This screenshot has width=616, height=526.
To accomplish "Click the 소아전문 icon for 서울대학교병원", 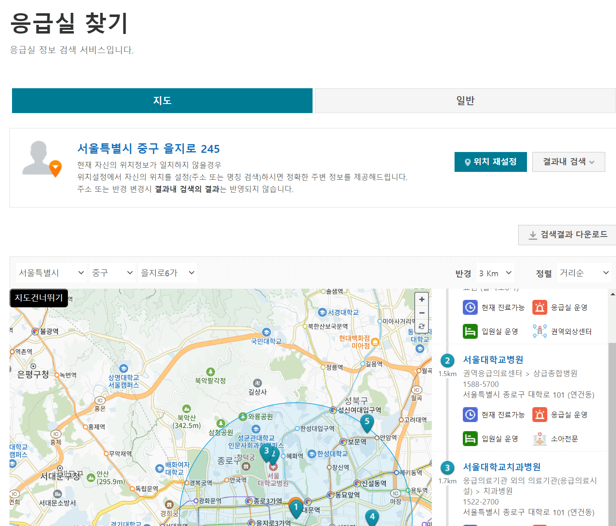I will [539, 438].
